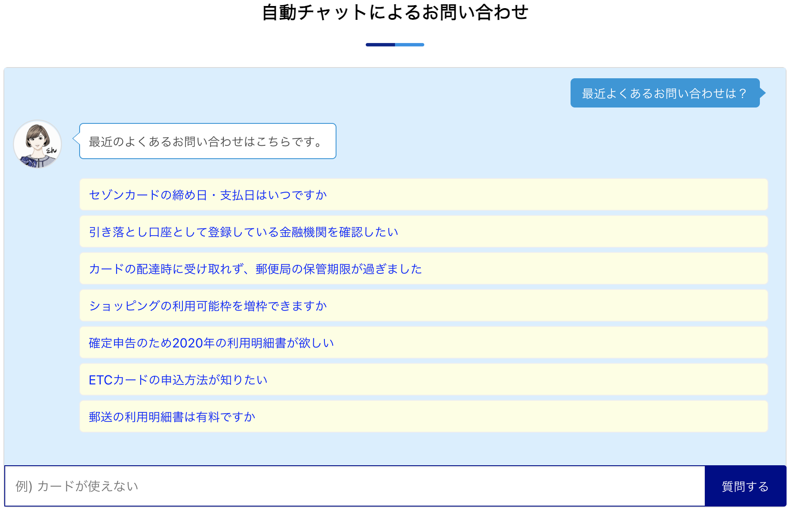
Task: Select the 2020年の利用明細書 FAQ link
Action: click(x=211, y=342)
